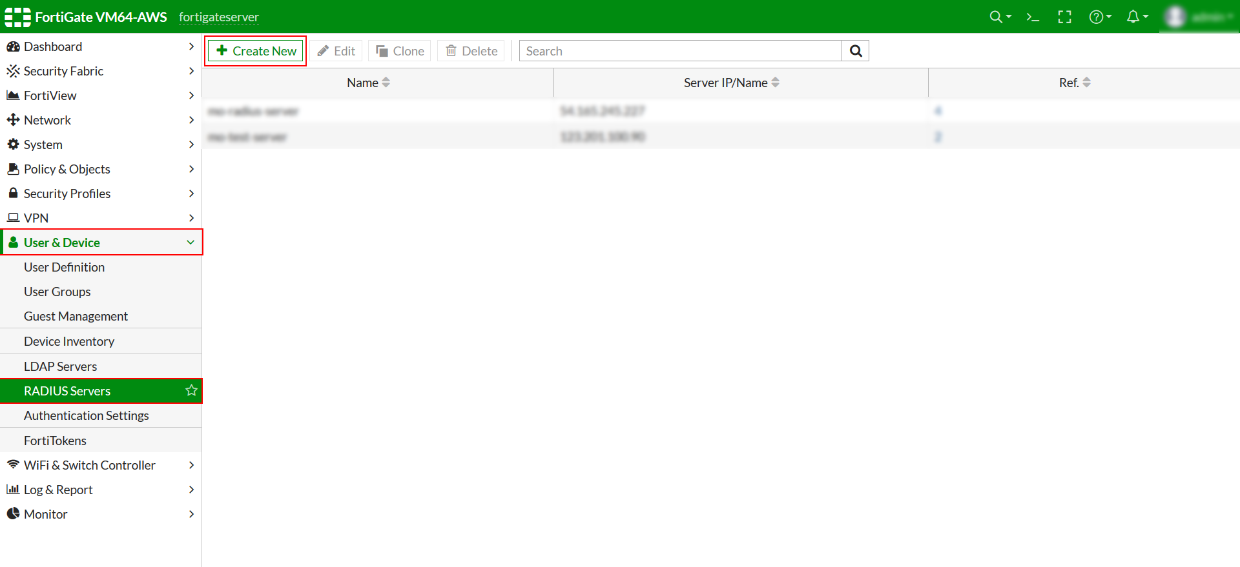Select RADIUS Servers menu item
This screenshot has height=567, width=1240.
[x=101, y=391]
